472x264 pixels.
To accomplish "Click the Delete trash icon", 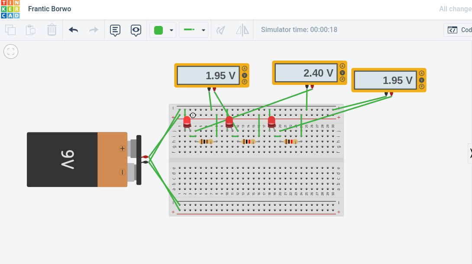I will [52, 30].
